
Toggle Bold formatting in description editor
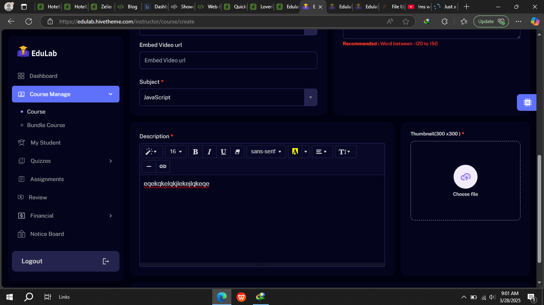(196, 152)
